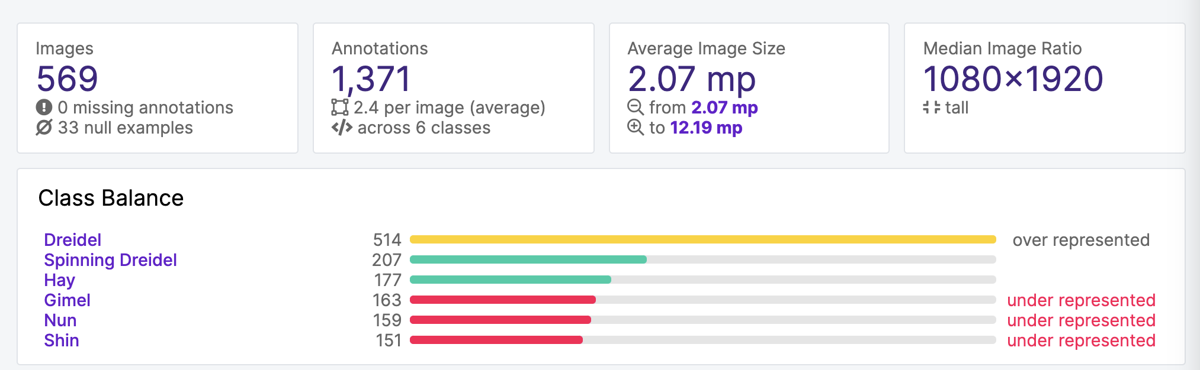Click the zoom-in magnifier next to 'to 12.19 mp'
1200x370 pixels.
(636, 128)
